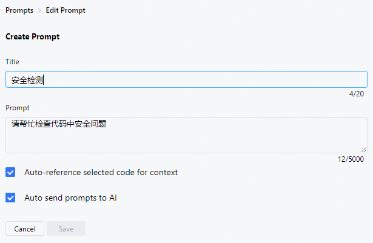Screen dimensions: 373x243
Task: Click the breadcrumb chevron separator
Action: pos(39,10)
